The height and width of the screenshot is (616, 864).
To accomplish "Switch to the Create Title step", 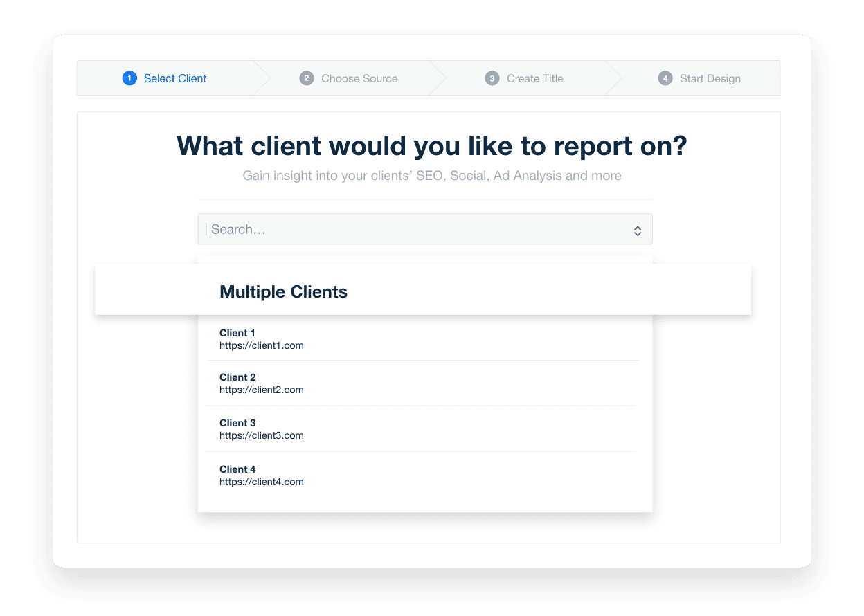I will pyautogui.click(x=534, y=78).
